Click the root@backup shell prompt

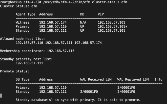[15, 2]
